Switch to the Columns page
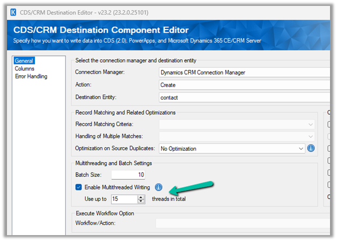Image resolution: width=337 pixels, height=241 pixels. (x=25, y=69)
